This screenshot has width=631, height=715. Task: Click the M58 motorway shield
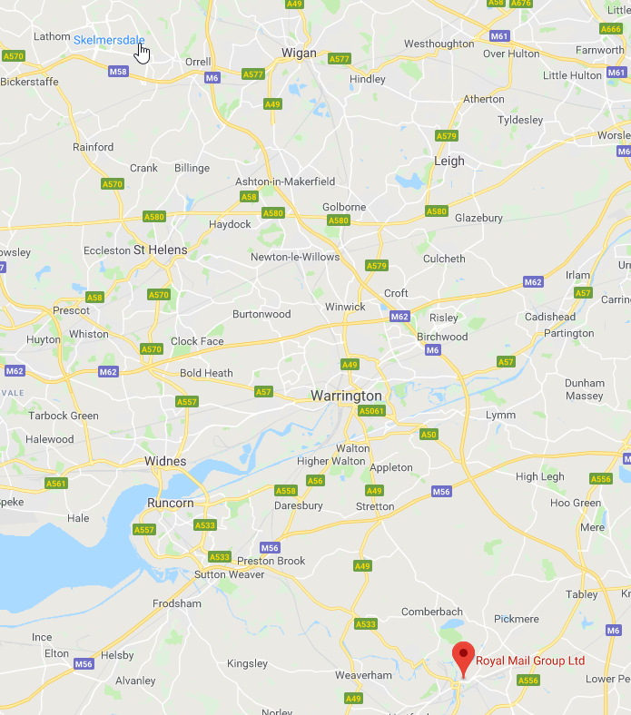(118, 72)
